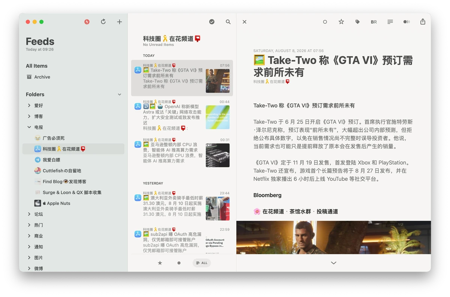450x297 pixels.
Task: Switch on Bionic Reading BR icon
Action: tap(374, 22)
